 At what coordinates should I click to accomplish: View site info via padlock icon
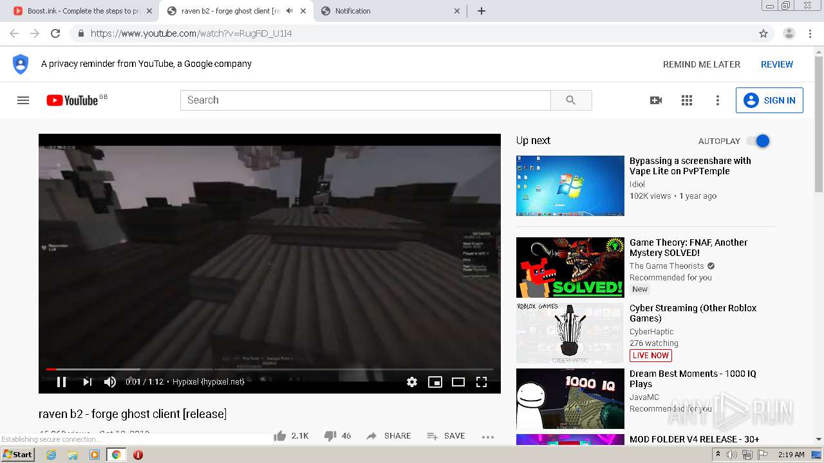point(80,33)
